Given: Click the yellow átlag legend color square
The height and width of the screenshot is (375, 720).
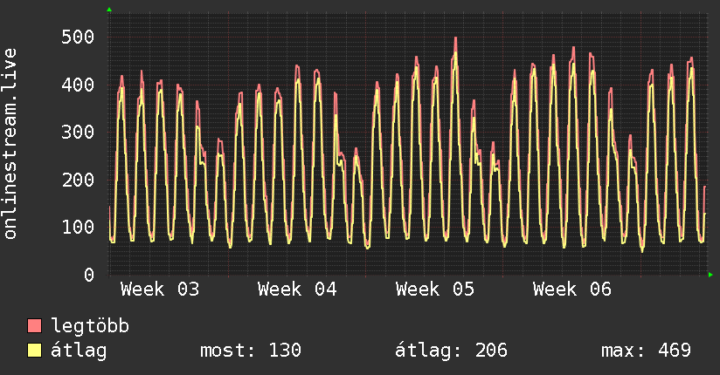Looking at the screenshot, I should pos(35,351).
